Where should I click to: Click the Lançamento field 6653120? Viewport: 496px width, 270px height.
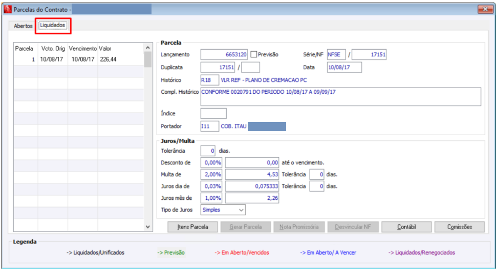pos(224,54)
